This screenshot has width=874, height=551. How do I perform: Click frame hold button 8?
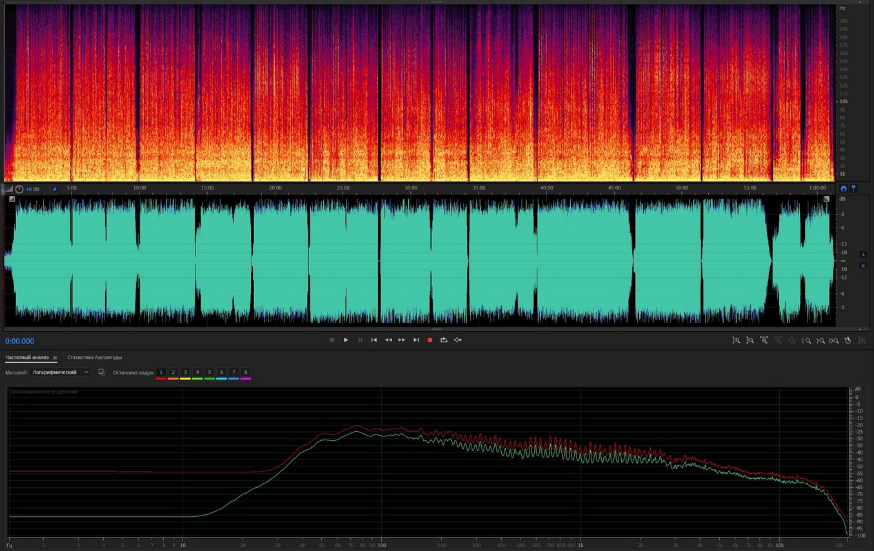245,372
